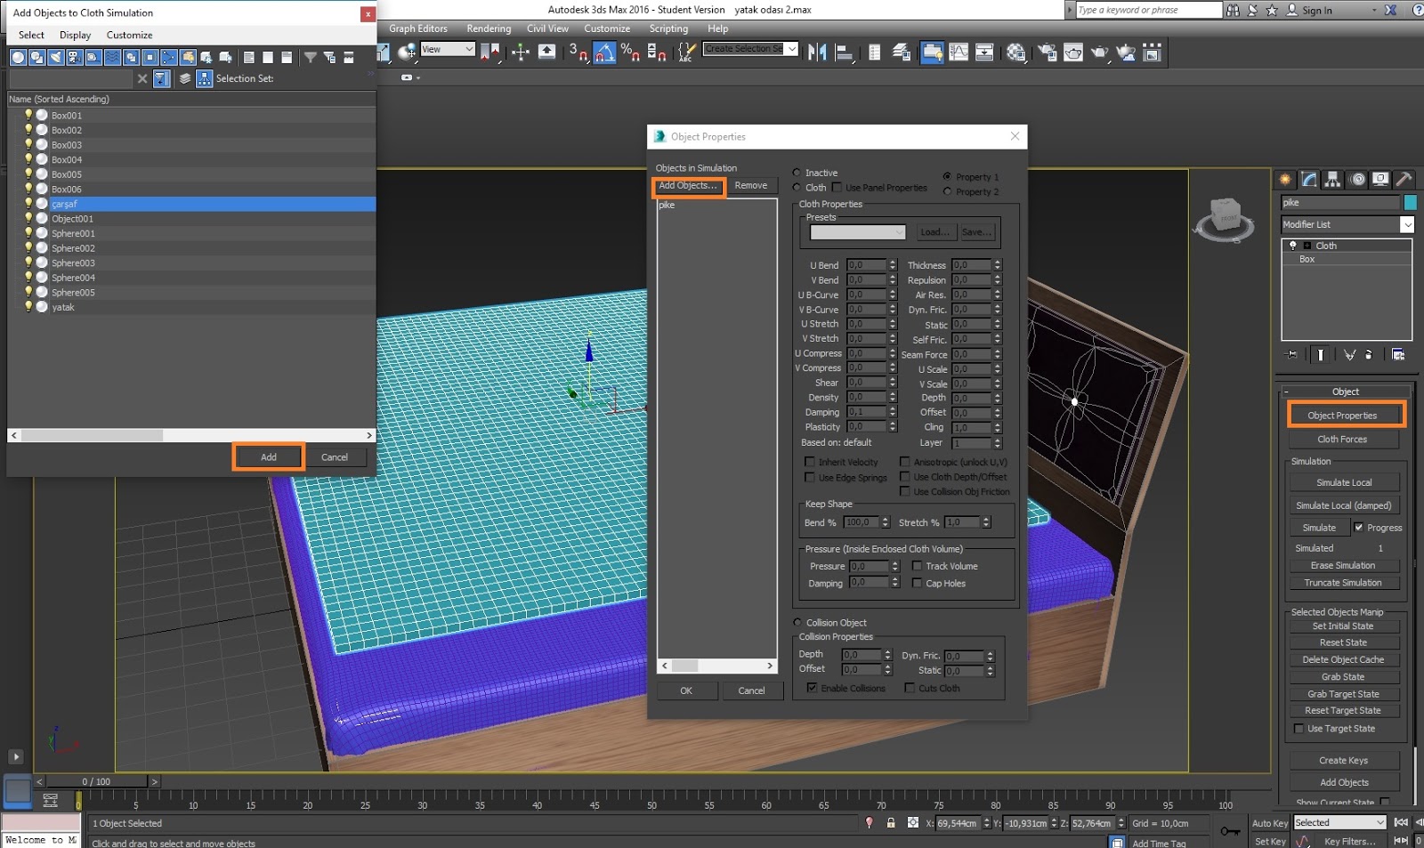Open the Utilities hammer tab
Image resolution: width=1424 pixels, height=848 pixels.
pyautogui.click(x=1404, y=179)
